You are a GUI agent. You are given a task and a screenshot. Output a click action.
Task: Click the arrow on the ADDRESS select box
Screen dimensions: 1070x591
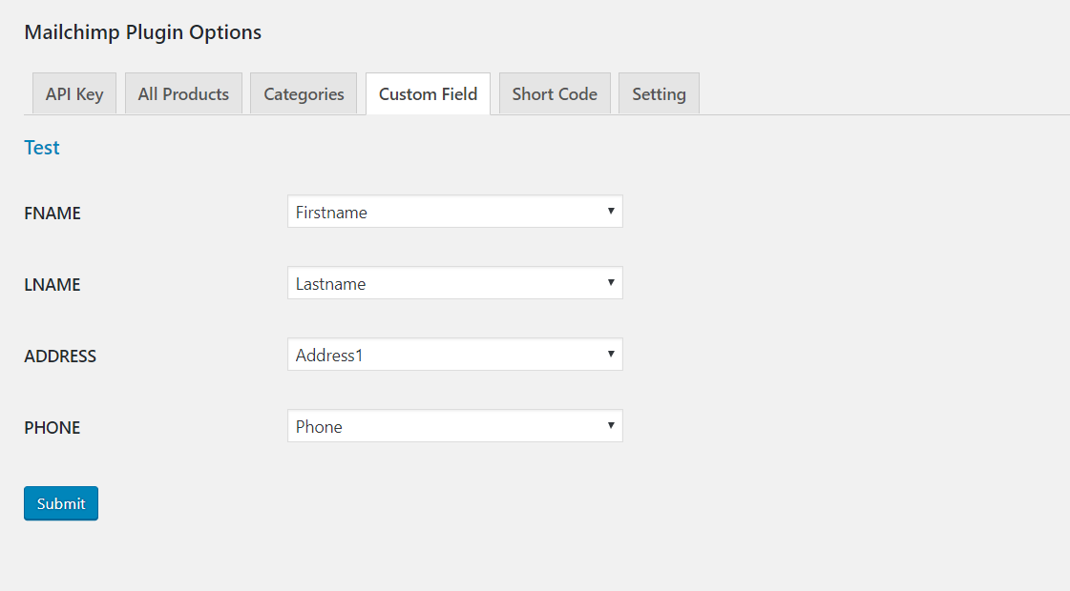click(611, 354)
